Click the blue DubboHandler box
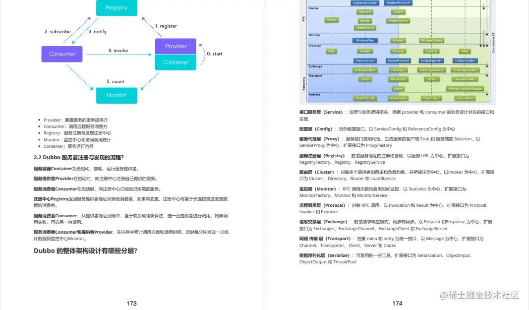Image resolution: width=529 pixels, height=310 pixels. [465, 61]
